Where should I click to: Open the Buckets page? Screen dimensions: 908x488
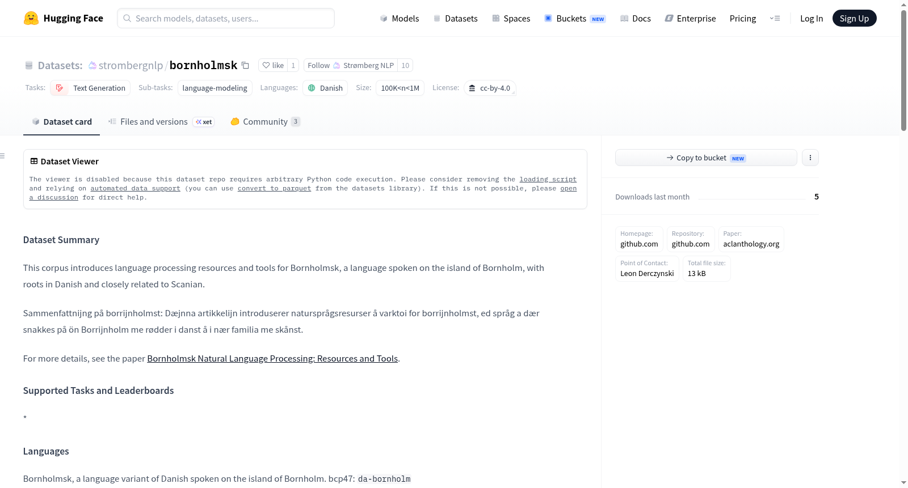[575, 18]
